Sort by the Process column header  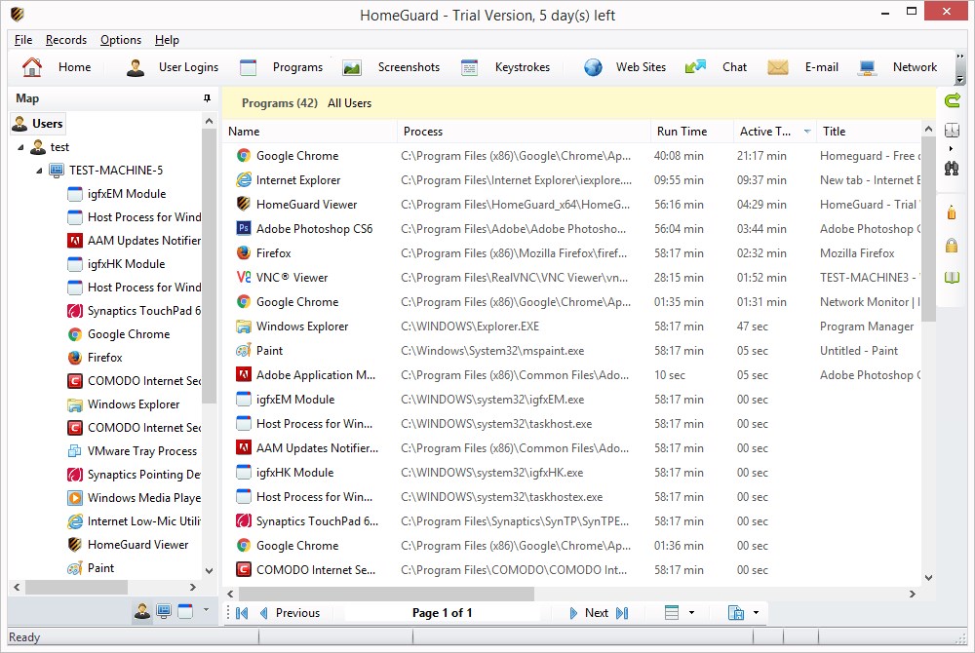pos(524,132)
